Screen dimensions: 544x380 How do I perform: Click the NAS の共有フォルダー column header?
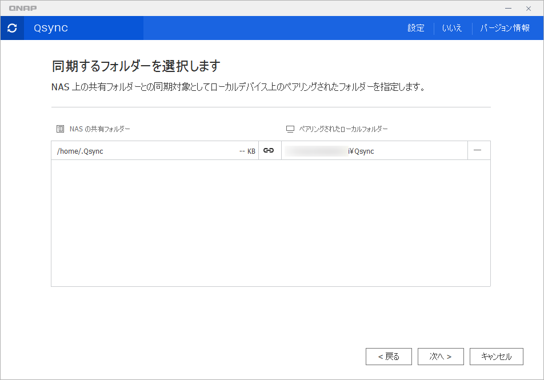tap(100, 129)
